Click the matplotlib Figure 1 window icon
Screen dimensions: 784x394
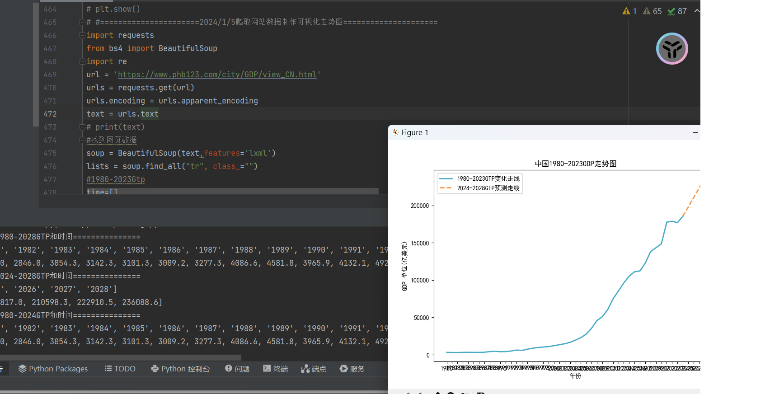pyautogui.click(x=395, y=132)
